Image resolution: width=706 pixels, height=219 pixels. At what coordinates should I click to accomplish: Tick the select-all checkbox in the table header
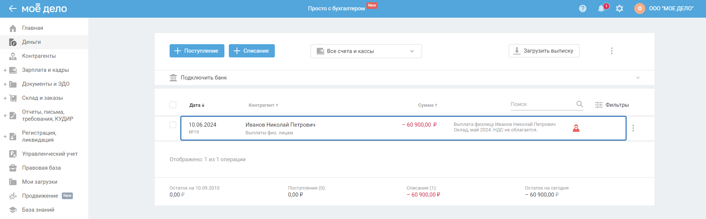coord(173,105)
